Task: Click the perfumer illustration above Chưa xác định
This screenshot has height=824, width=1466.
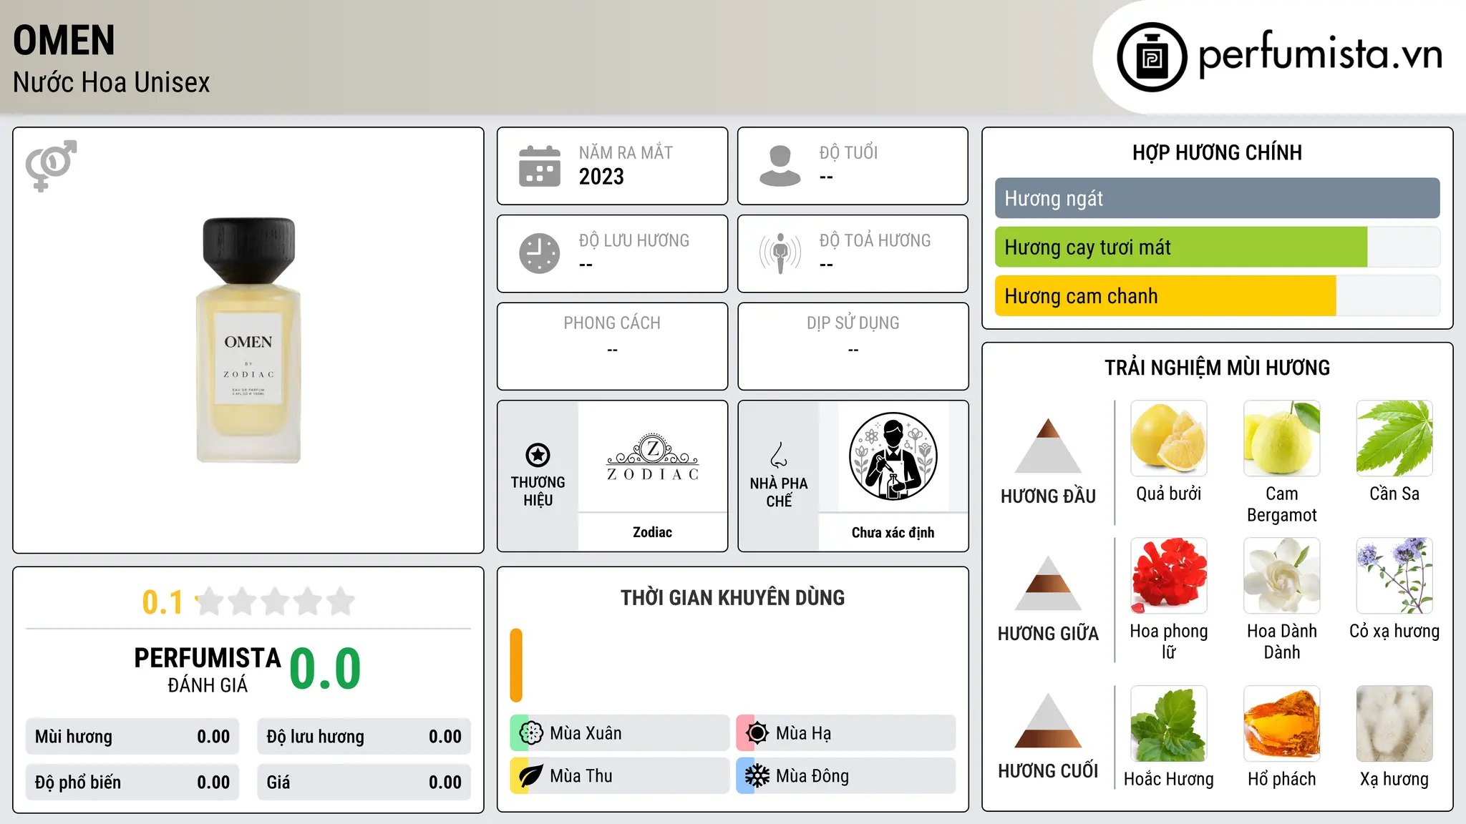Action: tap(893, 456)
